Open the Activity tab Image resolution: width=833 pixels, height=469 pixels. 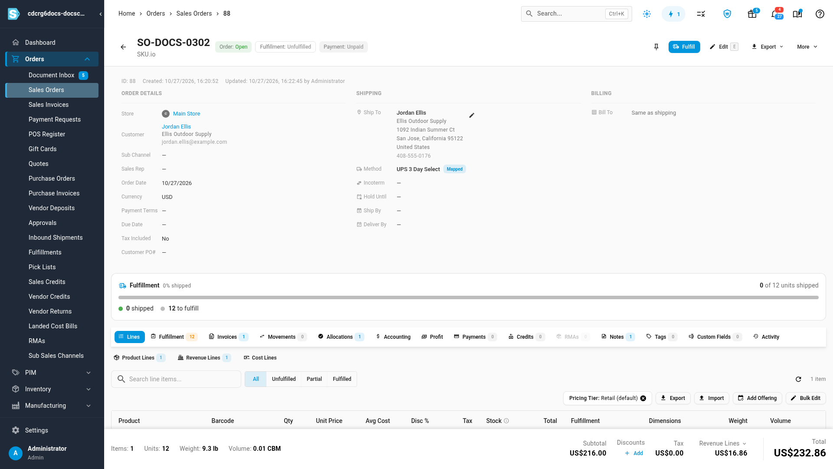point(766,337)
